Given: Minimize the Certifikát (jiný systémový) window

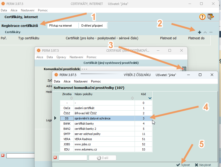Looking at the screenshot, I should pyautogui.click(x=158, y=50).
